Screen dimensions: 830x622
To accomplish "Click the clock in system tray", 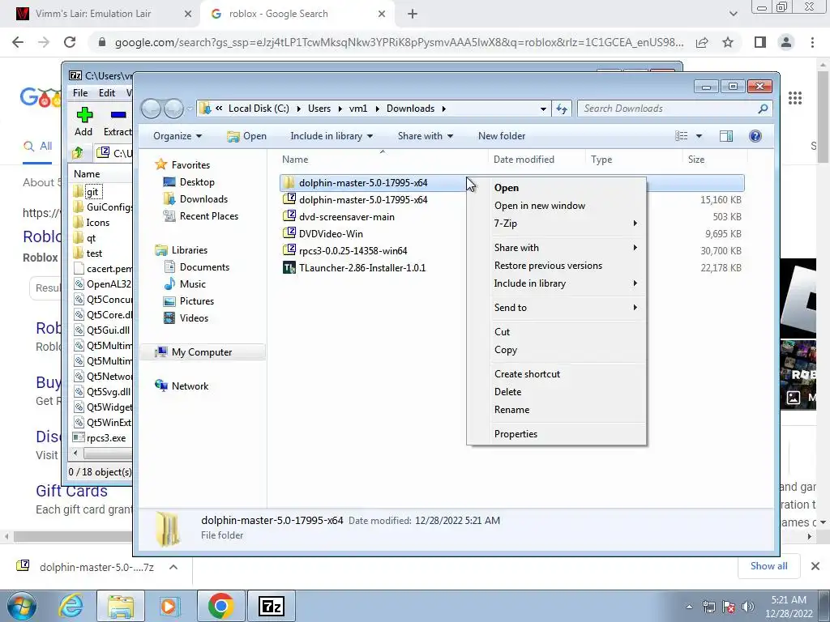I will (788, 607).
